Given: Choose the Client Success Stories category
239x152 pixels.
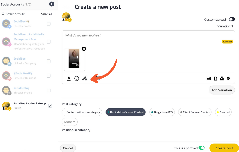Looking at the screenshot, I should [195, 112].
